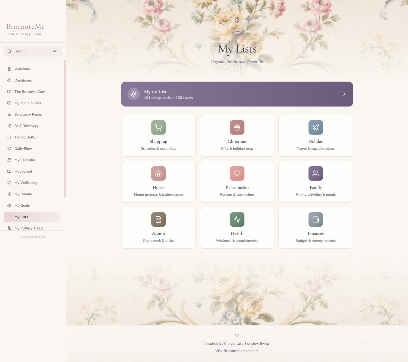Open the Health list title
This screenshot has height=362, width=408.
[237, 233]
